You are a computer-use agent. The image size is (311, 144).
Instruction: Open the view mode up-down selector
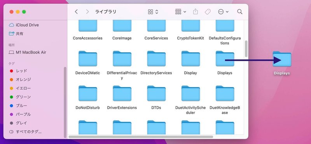tap(157, 12)
